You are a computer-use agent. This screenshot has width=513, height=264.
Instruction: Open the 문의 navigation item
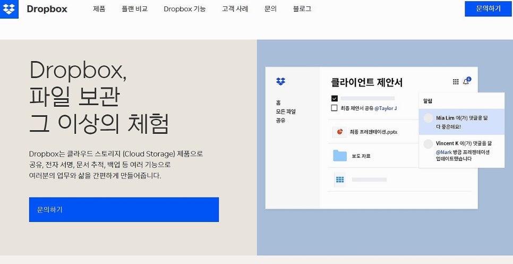pos(270,9)
